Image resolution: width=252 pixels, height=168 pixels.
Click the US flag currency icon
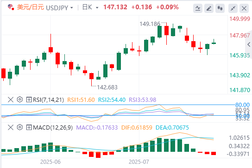coord(11,7)
